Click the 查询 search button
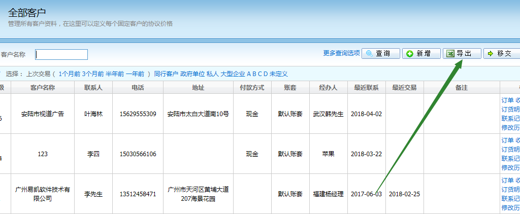520x214 pixels. tap(380, 54)
